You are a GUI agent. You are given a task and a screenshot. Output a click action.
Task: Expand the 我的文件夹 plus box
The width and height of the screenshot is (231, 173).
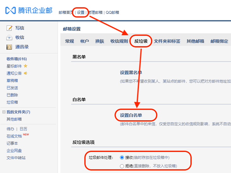point(4,112)
